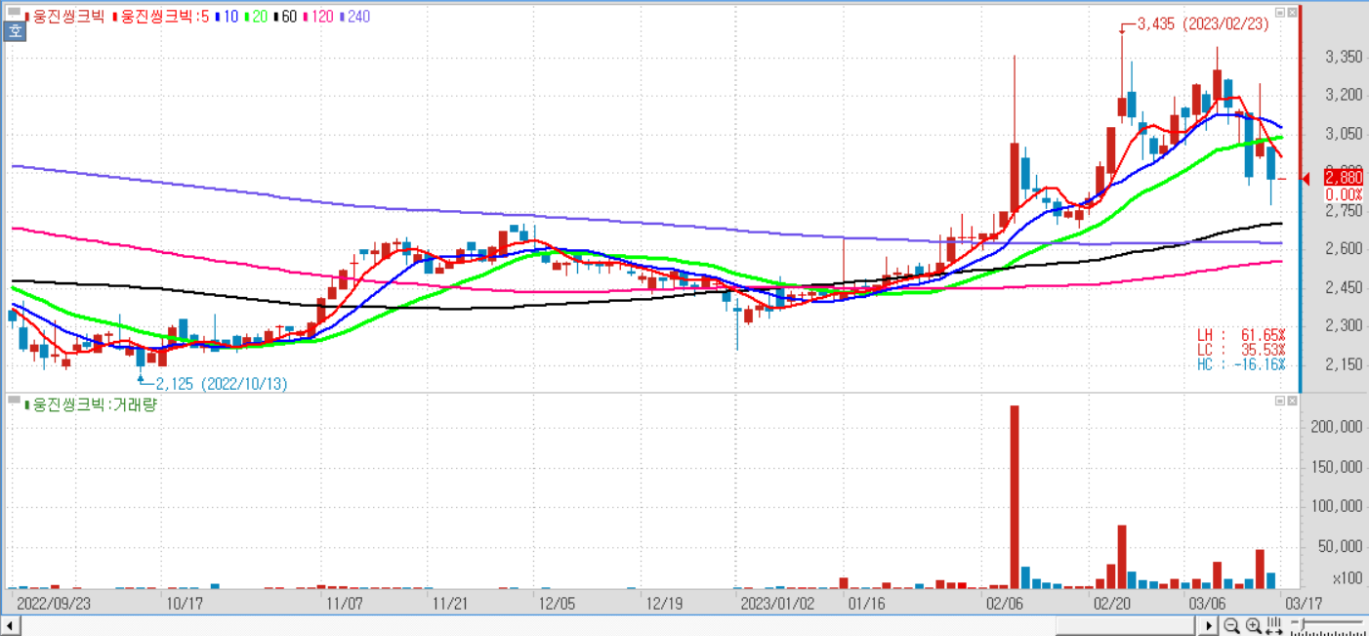The height and width of the screenshot is (636, 1369).
Task: Click scroll-left arrow on chart scrollbar
Action: [x=10, y=624]
